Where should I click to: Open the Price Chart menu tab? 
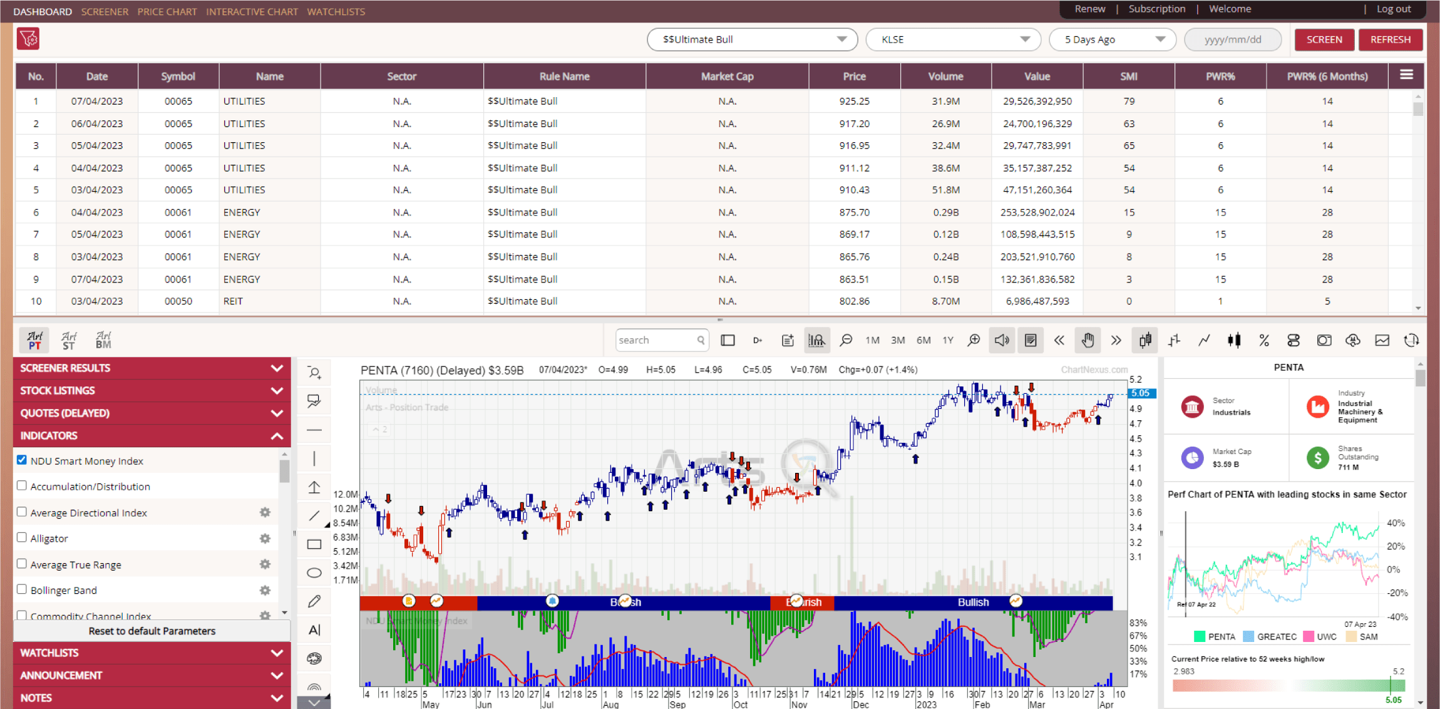[167, 11]
